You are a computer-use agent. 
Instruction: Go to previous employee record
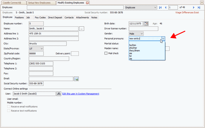pos(166,7)
